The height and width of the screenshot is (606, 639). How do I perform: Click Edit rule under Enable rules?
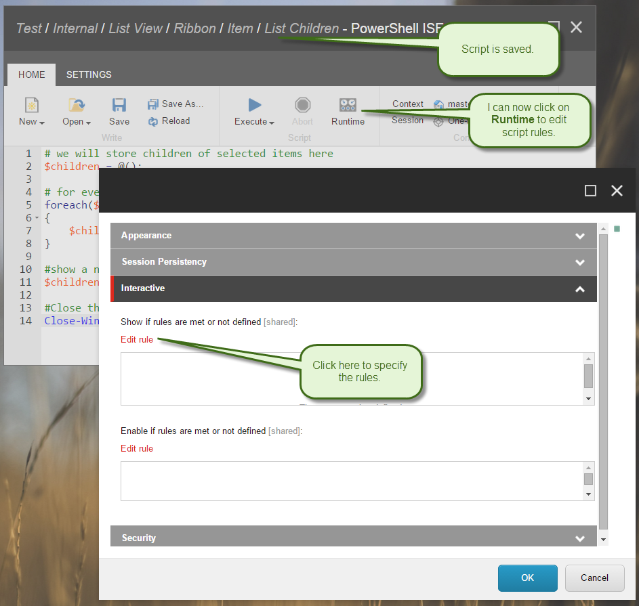[137, 448]
